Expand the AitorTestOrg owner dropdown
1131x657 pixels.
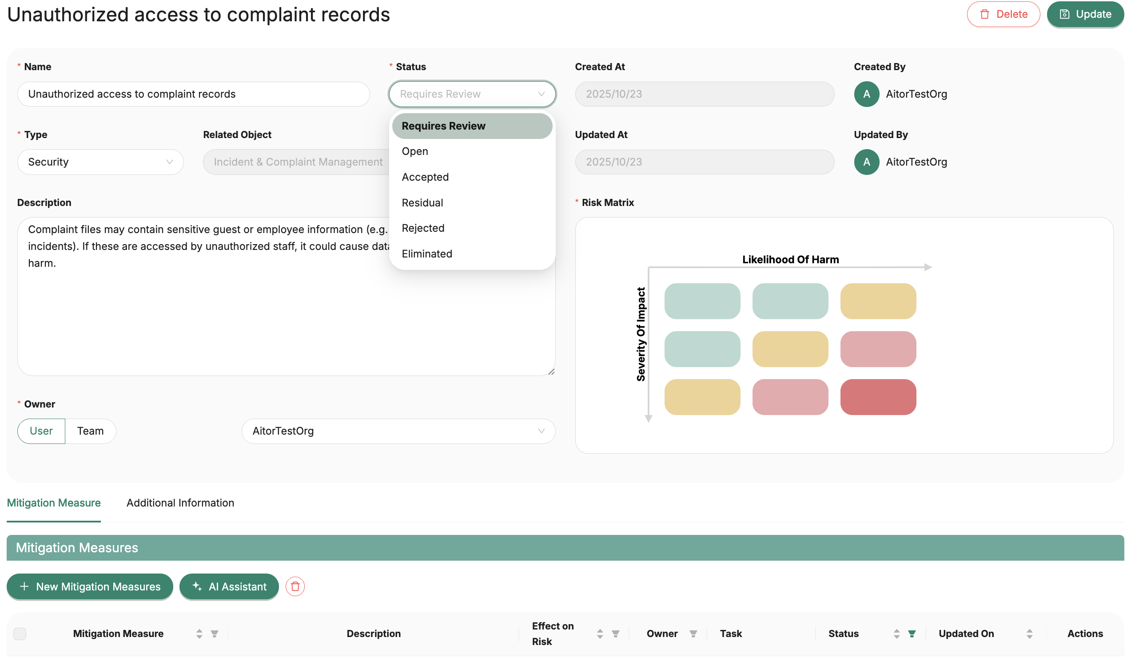(398, 431)
